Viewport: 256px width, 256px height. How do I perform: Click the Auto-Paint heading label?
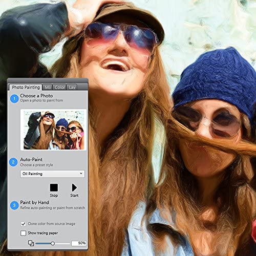pyautogui.click(x=31, y=160)
